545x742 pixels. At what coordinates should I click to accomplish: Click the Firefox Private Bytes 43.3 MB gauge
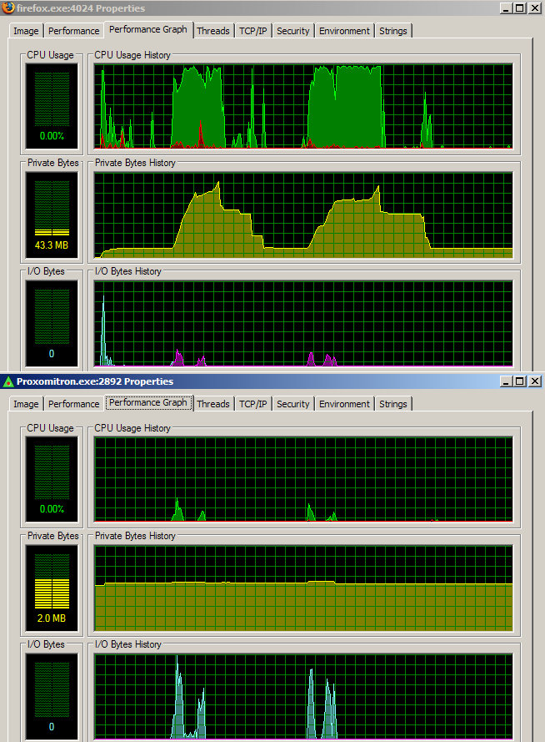[x=52, y=214]
